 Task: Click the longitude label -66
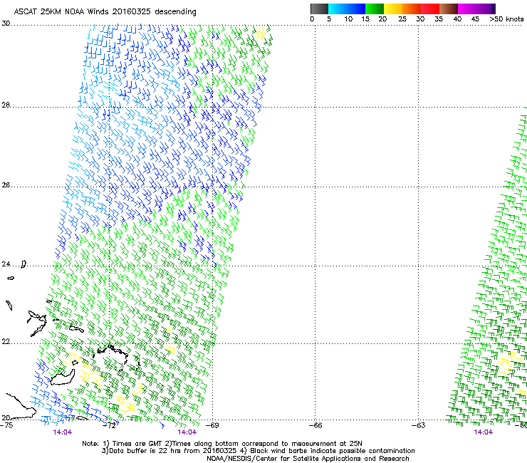click(315, 425)
